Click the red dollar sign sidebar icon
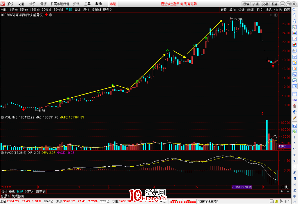Screen dimensions: 298x204 tap(295, 106)
